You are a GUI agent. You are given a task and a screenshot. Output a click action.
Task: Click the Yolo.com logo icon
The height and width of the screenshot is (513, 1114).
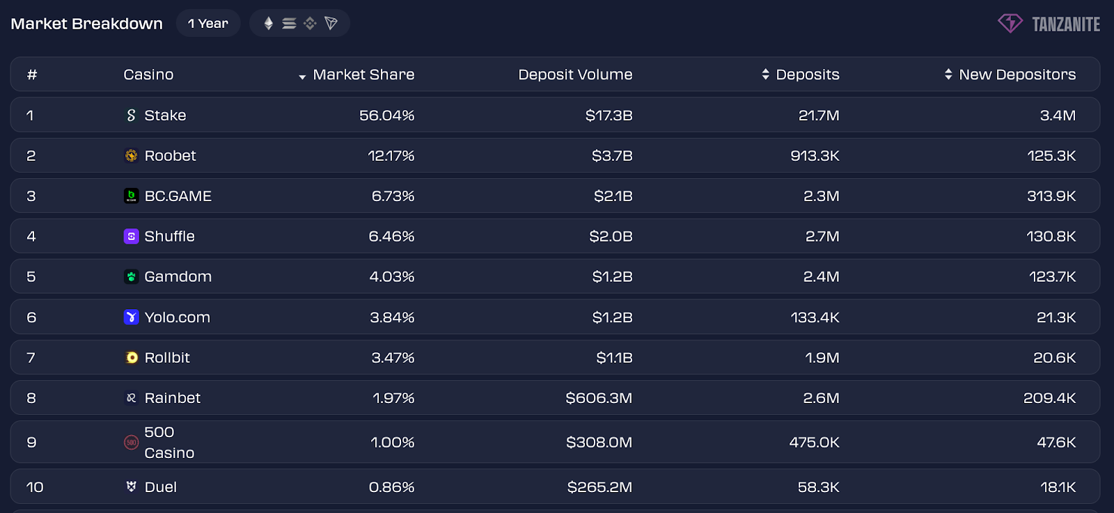[x=131, y=317]
